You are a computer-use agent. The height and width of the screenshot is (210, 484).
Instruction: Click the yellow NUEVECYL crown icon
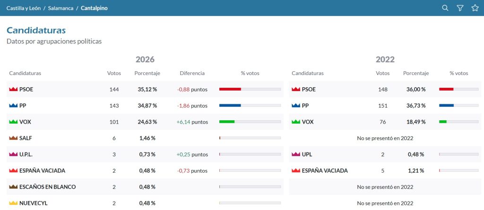click(x=13, y=203)
